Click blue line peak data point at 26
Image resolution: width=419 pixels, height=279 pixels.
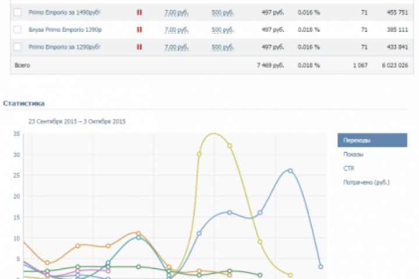click(290, 171)
